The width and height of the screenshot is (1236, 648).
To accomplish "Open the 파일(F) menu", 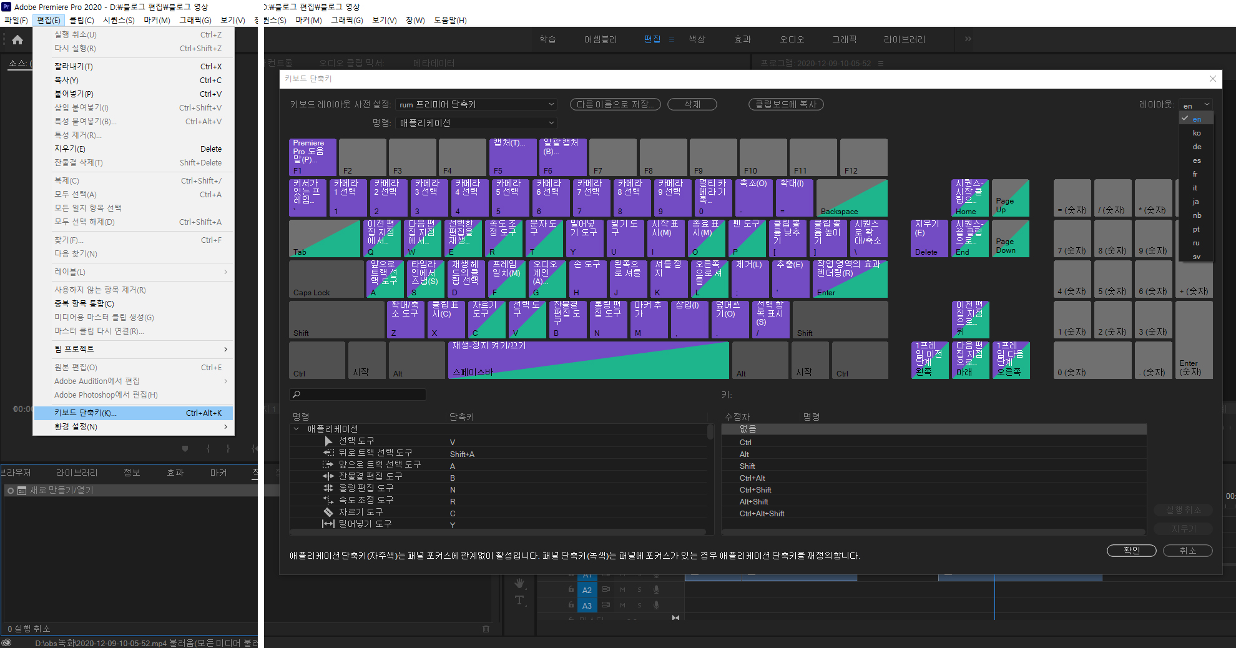I will [16, 20].
